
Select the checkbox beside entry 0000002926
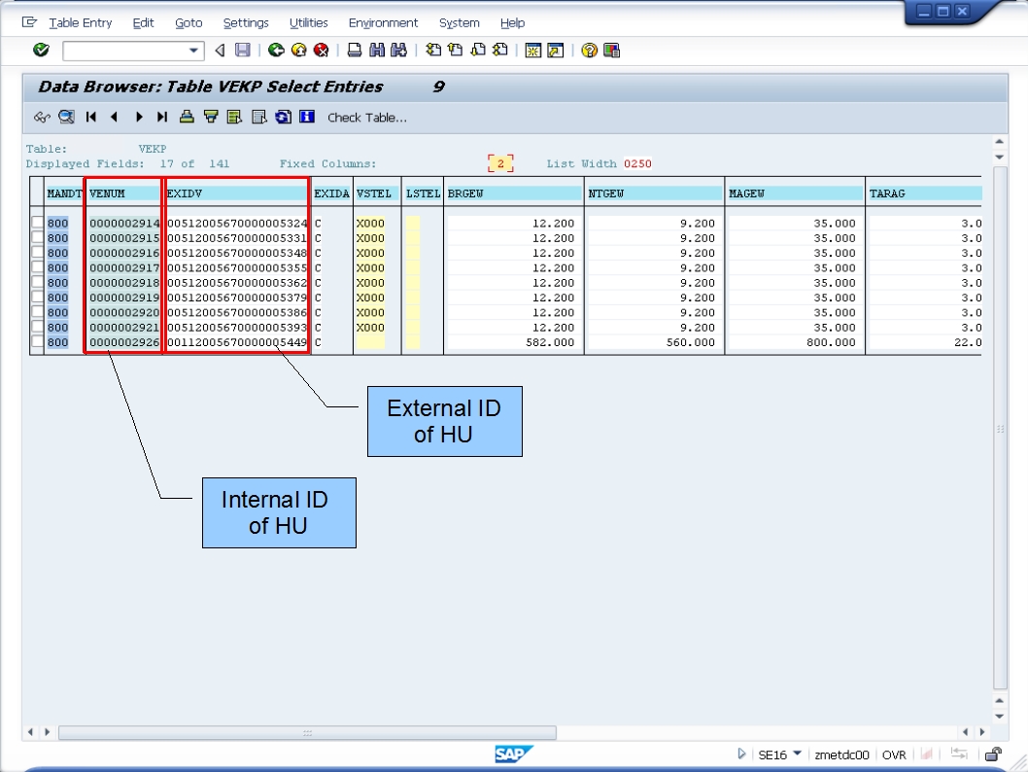coord(36,342)
